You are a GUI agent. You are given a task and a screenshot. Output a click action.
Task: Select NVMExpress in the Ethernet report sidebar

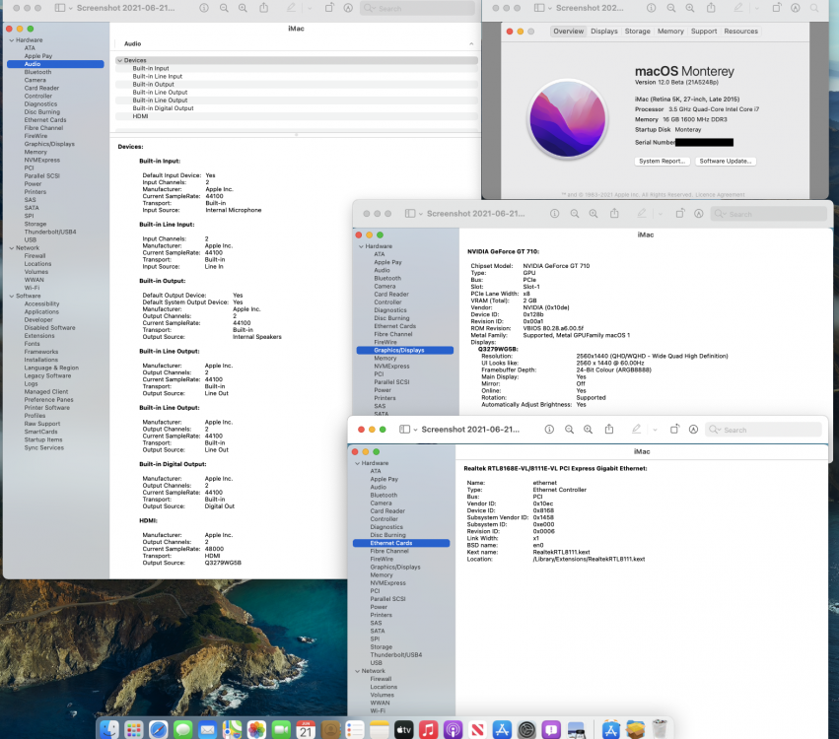387,583
